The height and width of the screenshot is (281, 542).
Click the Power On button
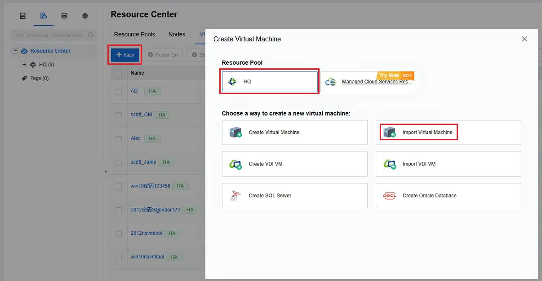pyautogui.click(x=163, y=55)
